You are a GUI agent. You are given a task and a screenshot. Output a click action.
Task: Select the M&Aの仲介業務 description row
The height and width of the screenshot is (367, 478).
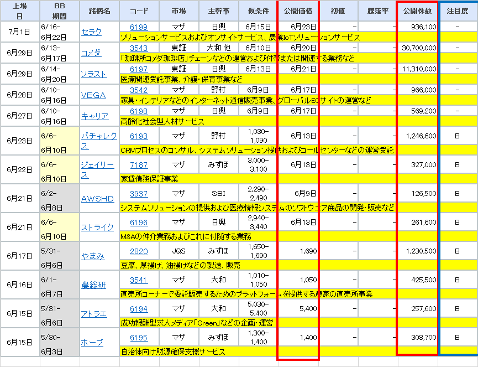pyautogui.click(x=298, y=236)
